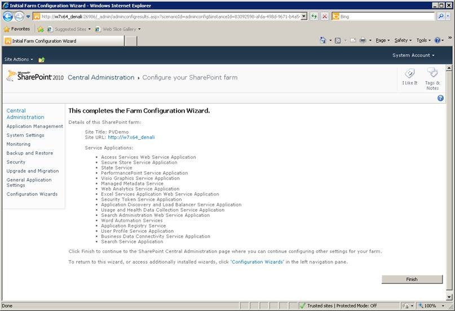Click the Add to Favorites bar icon
This screenshot has width=455, height=311.
pos(41,29)
